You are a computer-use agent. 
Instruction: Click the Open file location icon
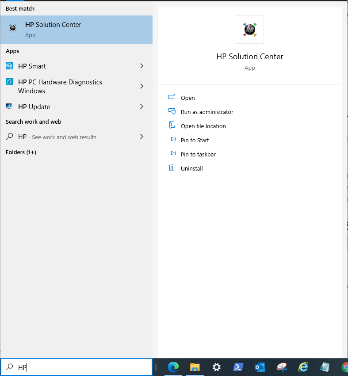pos(172,125)
